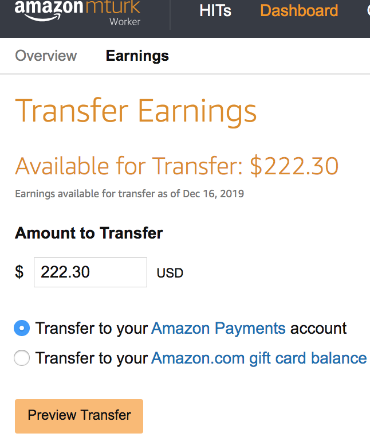Click the Amount to Transfer label
370x445 pixels.
pyautogui.click(x=89, y=233)
